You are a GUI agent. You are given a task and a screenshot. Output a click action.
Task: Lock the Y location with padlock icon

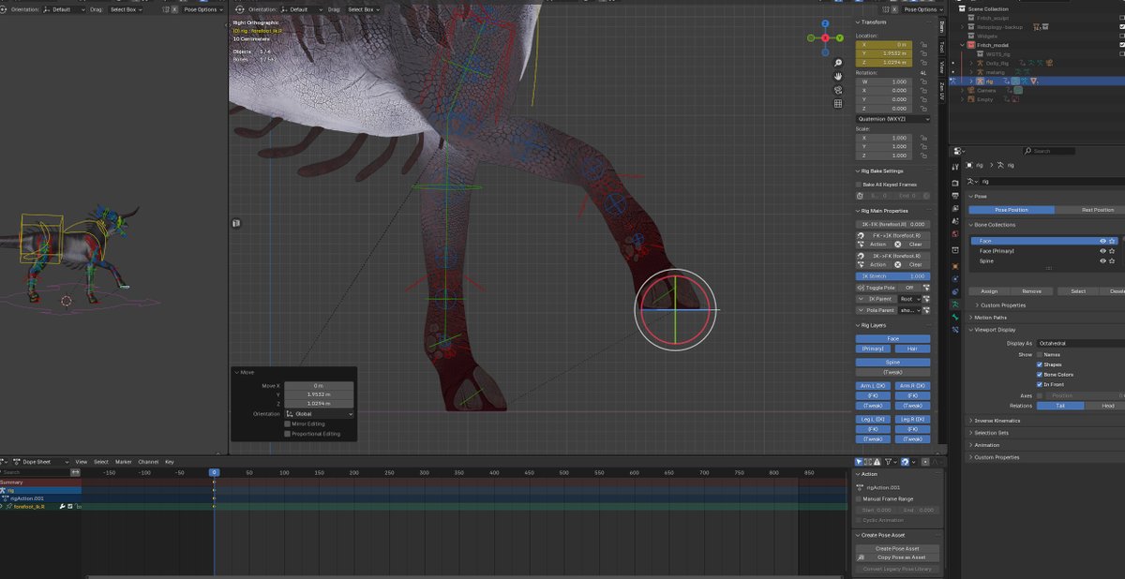click(x=925, y=53)
